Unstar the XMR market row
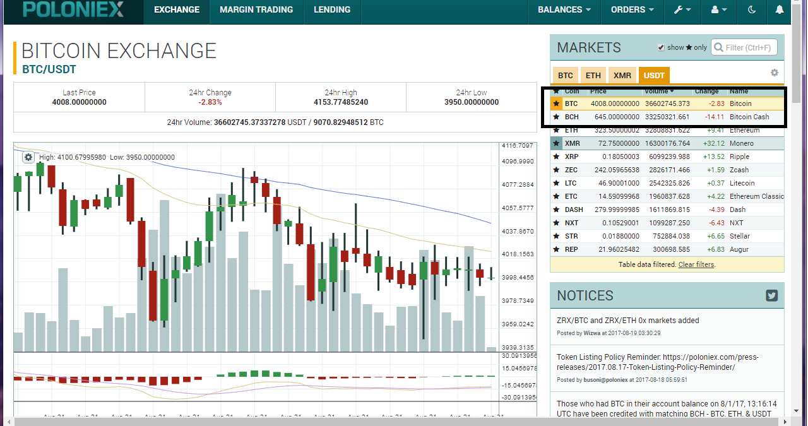Image resolution: width=808 pixels, height=426 pixels. coord(556,143)
